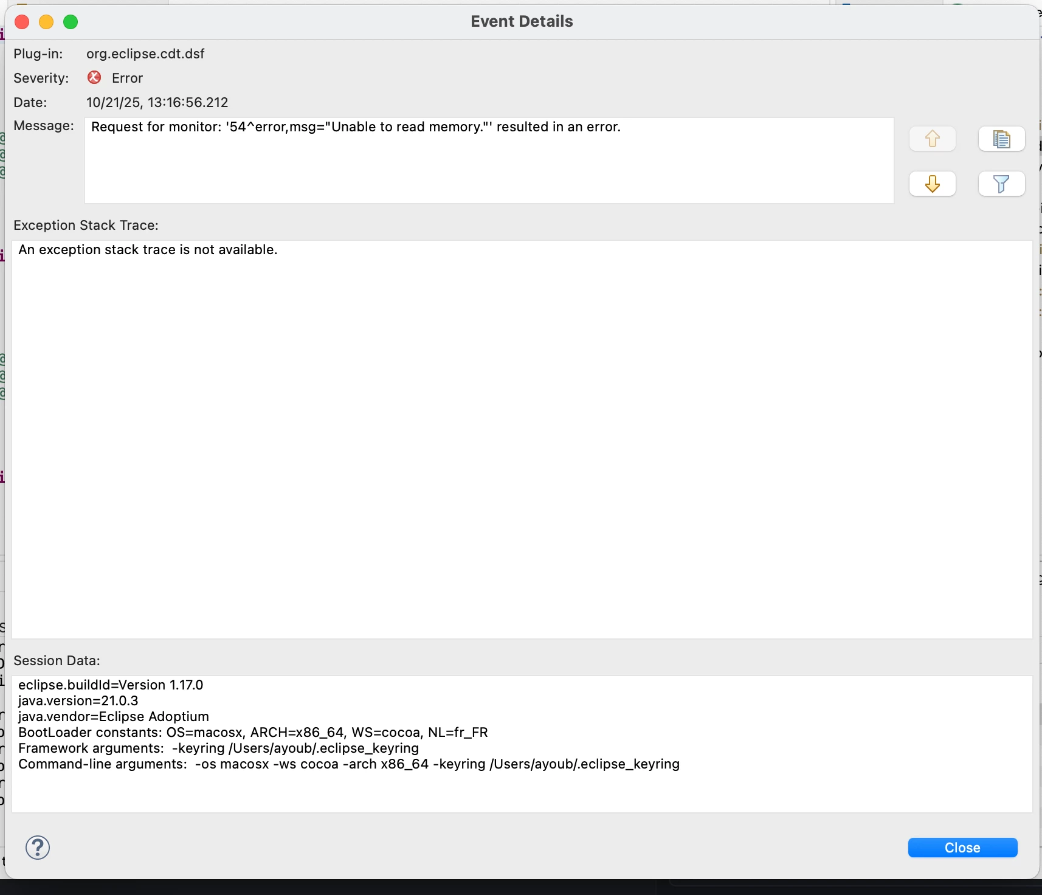Click inside the Message text area
The image size is (1042, 895).
pyautogui.click(x=489, y=161)
